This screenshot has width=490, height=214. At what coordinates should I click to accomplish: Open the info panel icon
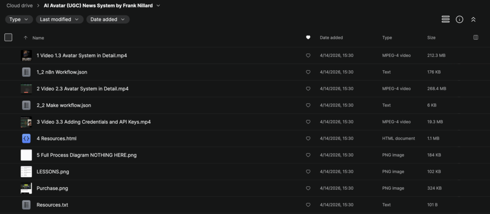(459, 19)
